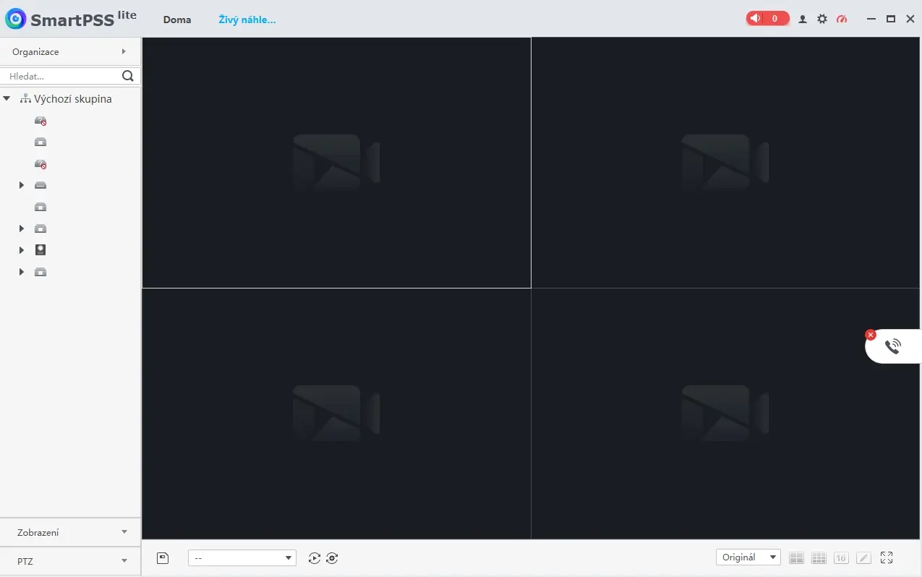The width and height of the screenshot is (922, 577).
Task: Click the Hledat search input field
Action: tap(61, 76)
